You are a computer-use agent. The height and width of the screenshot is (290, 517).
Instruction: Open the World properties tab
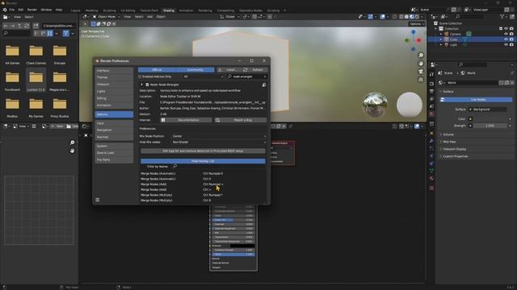click(431, 114)
